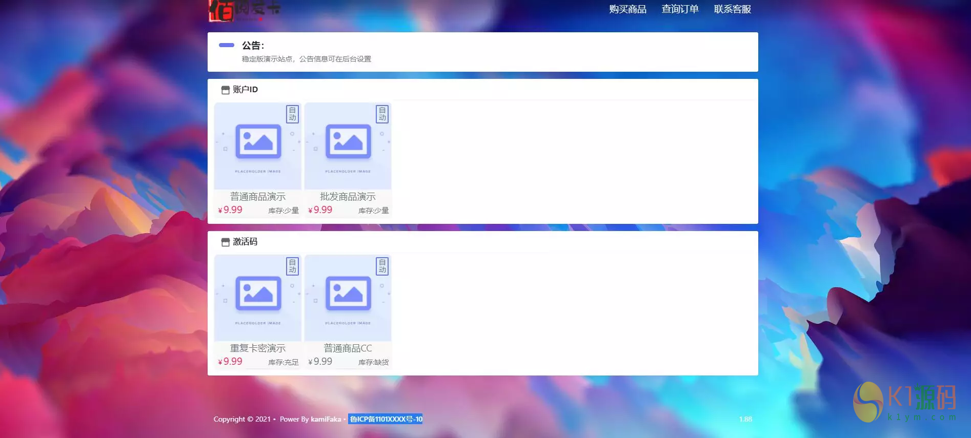Open the kamiFaka footer link
This screenshot has height=438, width=971.
click(x=326, y=419)
